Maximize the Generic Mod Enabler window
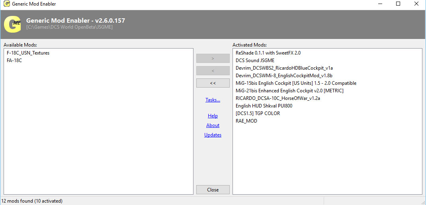426x205 pixels. (x=398, y=4)
